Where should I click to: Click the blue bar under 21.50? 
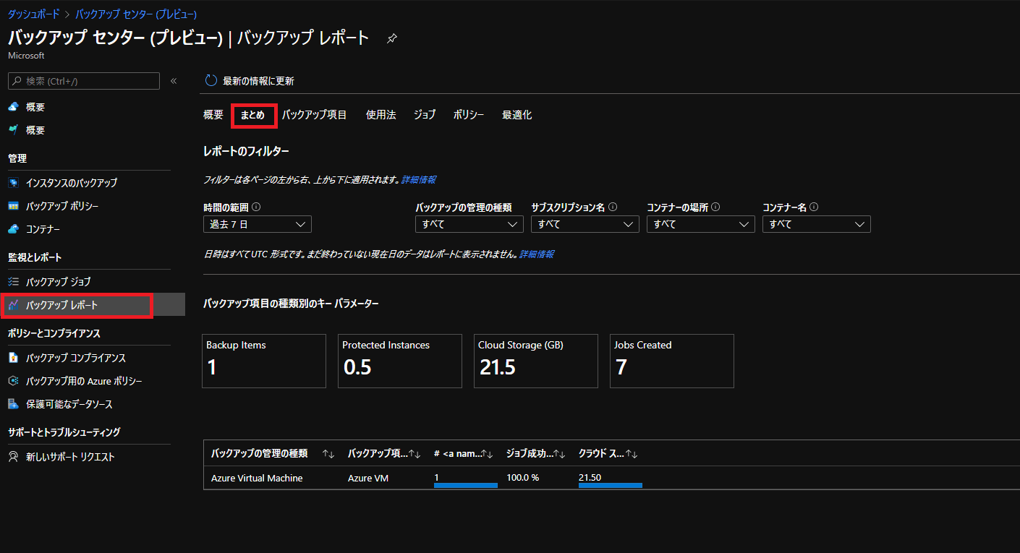tap(611, 485)
